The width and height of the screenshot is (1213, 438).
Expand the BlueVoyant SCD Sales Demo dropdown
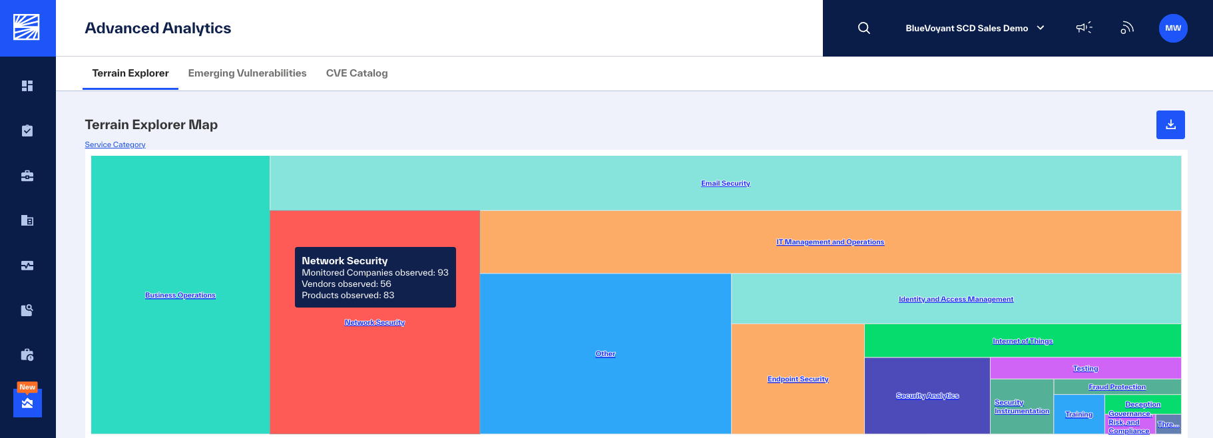975,28
